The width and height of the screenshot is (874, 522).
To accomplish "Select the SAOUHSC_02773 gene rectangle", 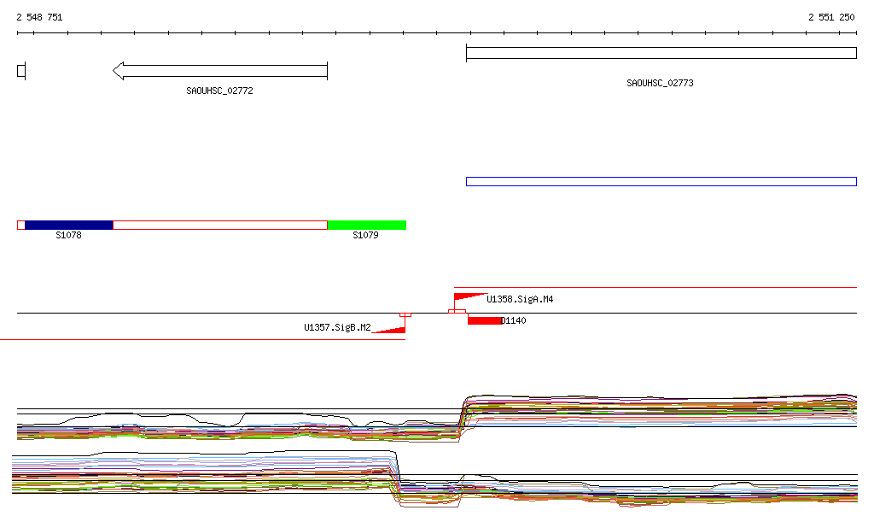I will (661, 53).
